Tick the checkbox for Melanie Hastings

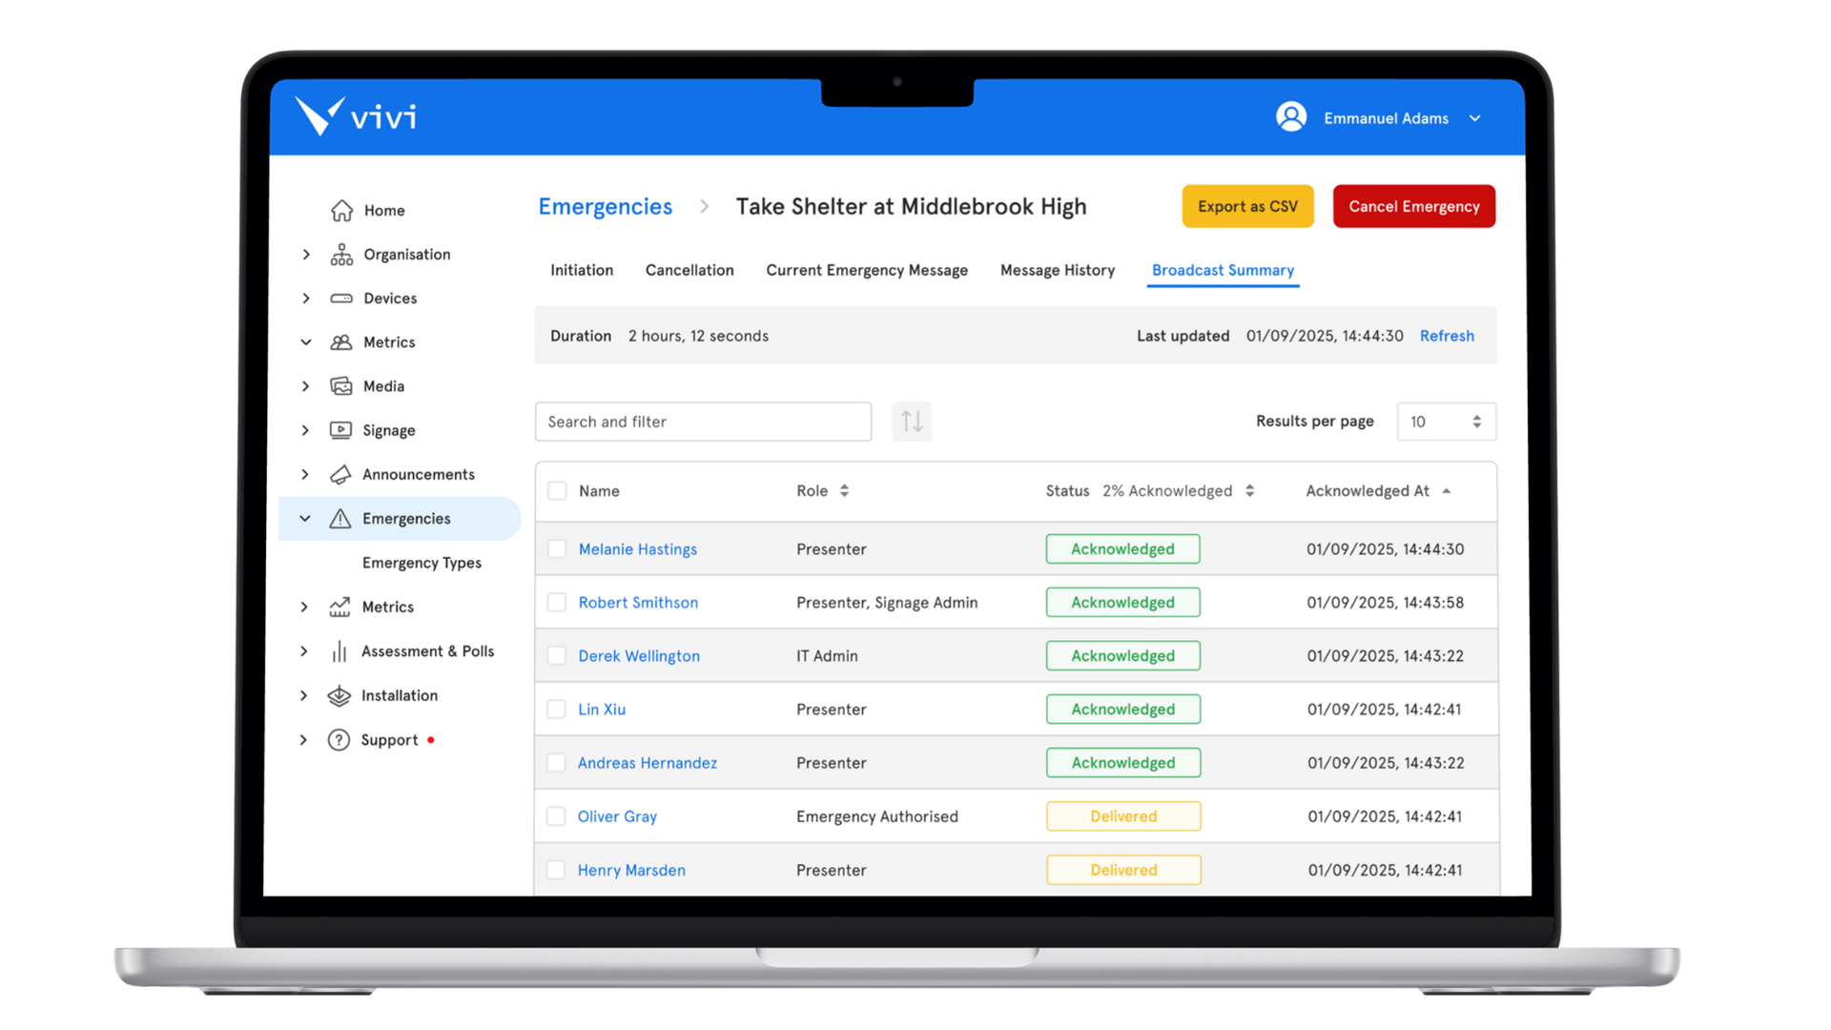click(557, 549)
